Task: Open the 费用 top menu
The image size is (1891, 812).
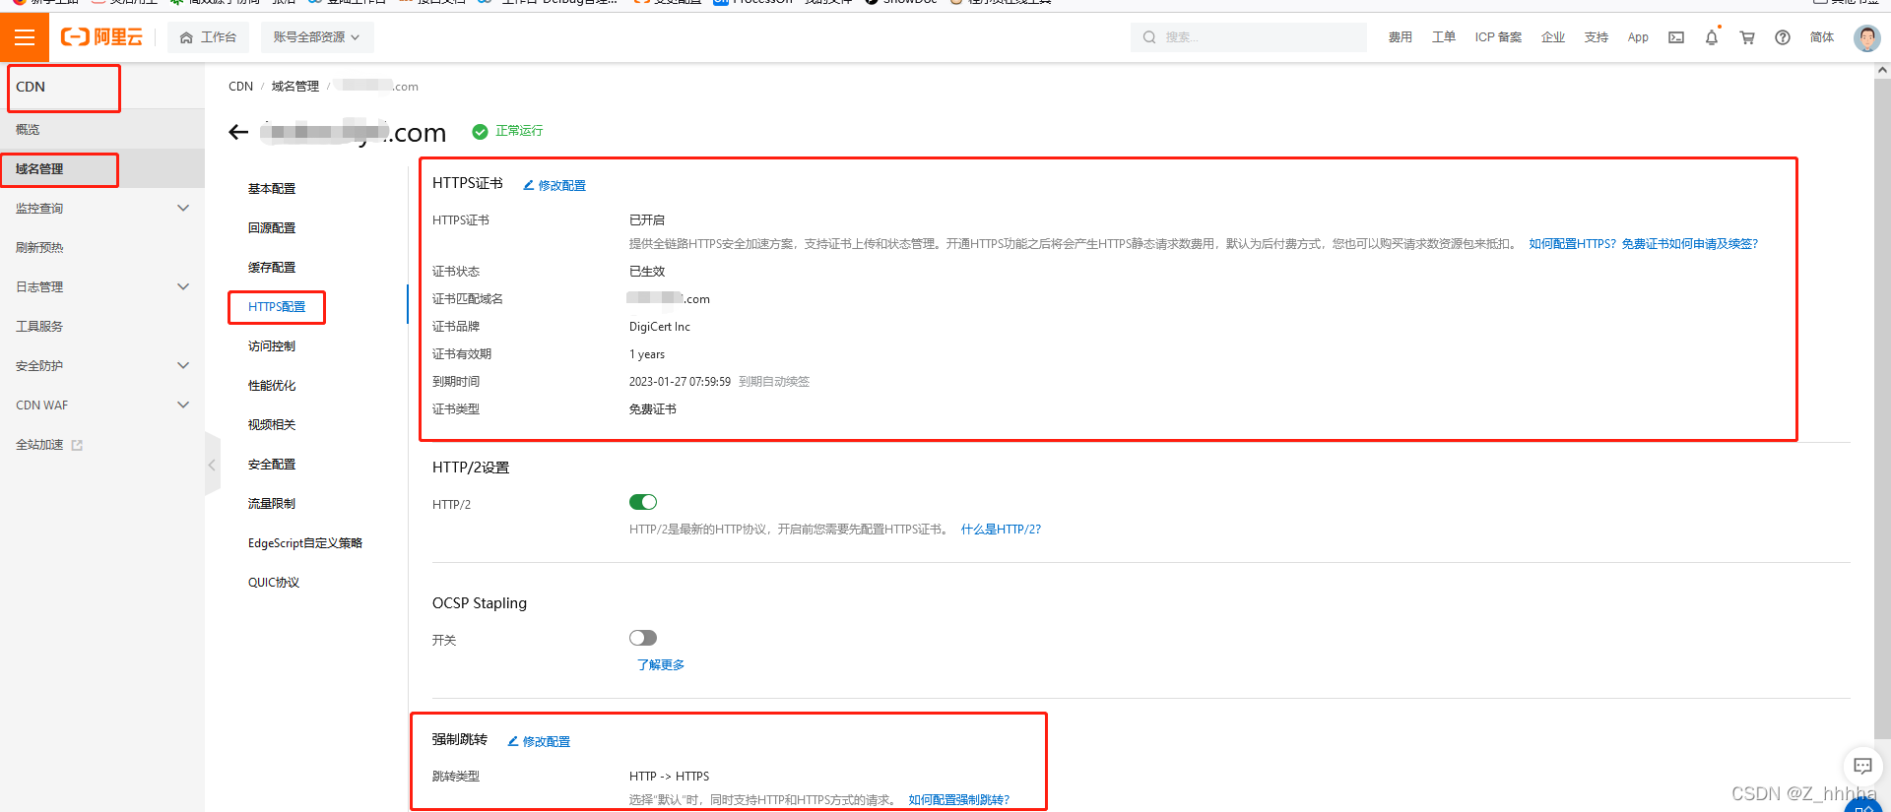Action: [x=1401, y=37]
